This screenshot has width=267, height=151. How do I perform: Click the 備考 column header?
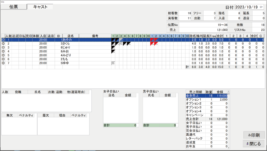pos(95,36)
